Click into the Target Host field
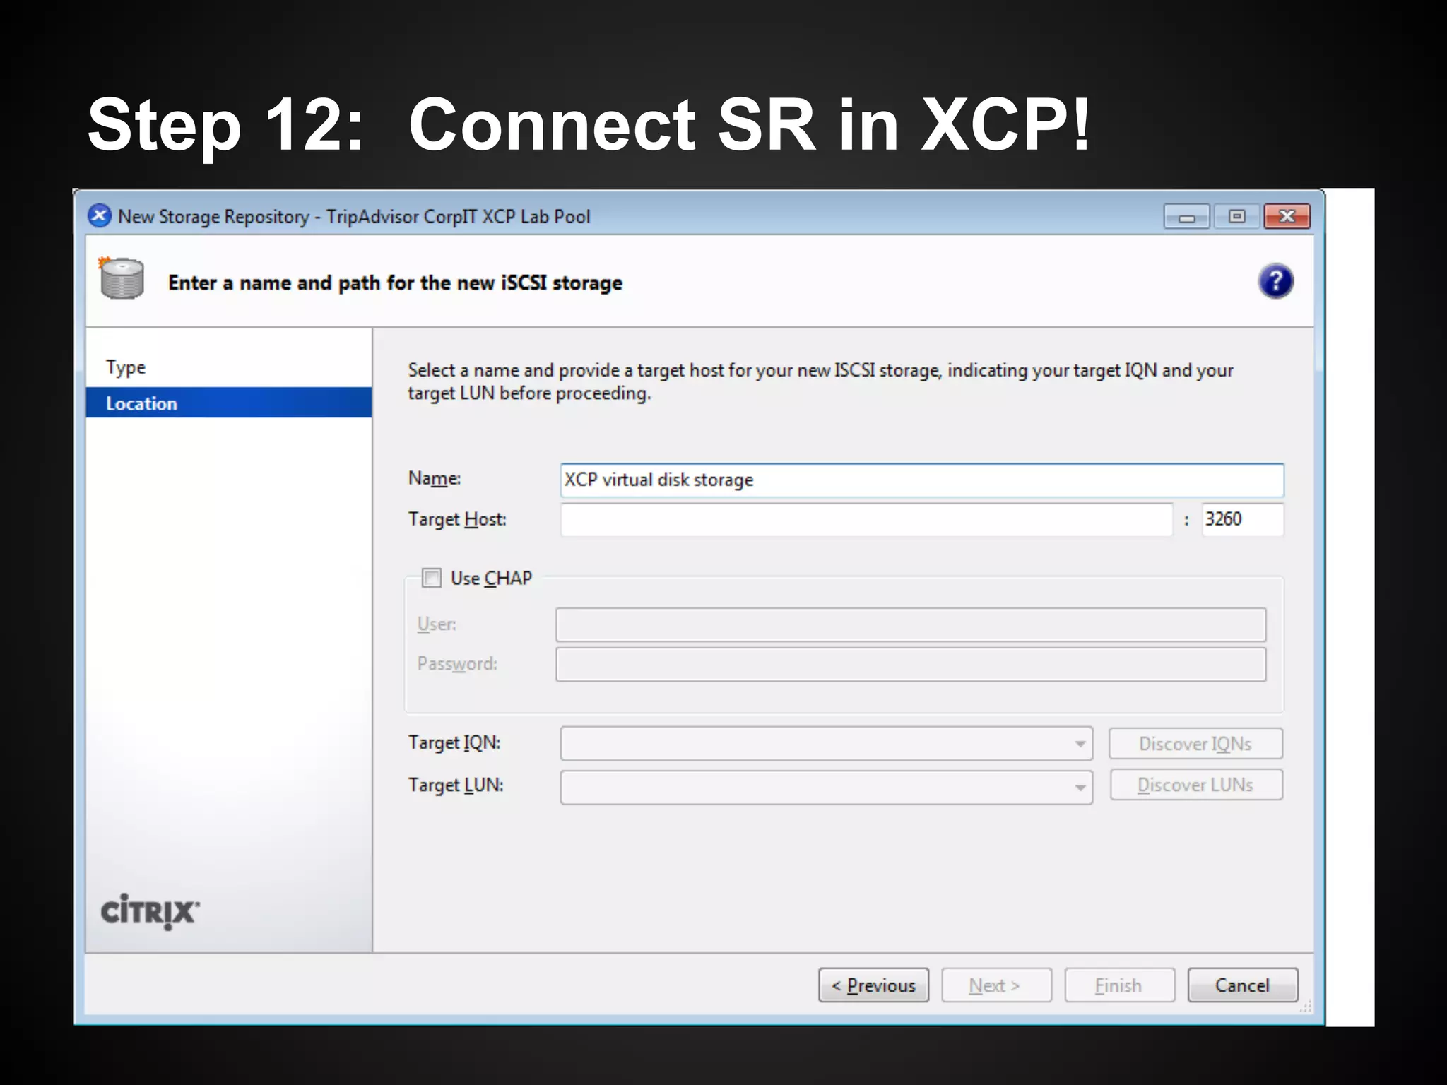1447x1085 pixels. (x=867, y=520)
